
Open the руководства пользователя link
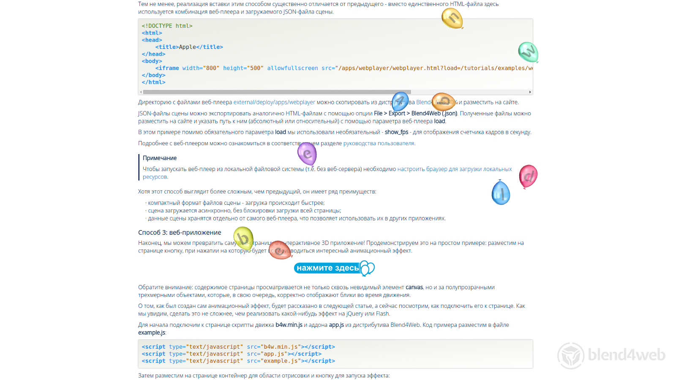click(379, 144)
